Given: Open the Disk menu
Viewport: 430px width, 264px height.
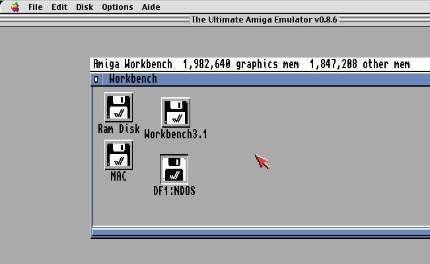Looking at the screenshot, I should click(85, 7).
